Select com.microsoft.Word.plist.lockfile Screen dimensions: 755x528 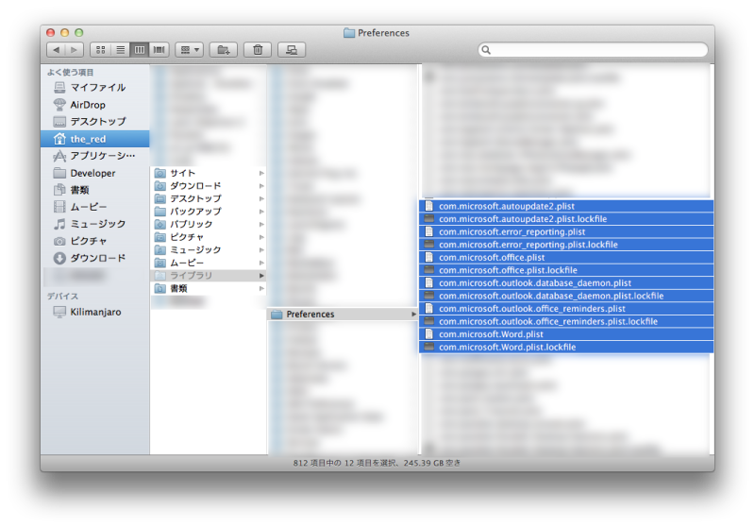pyautogui.click(x=566, y=347)
